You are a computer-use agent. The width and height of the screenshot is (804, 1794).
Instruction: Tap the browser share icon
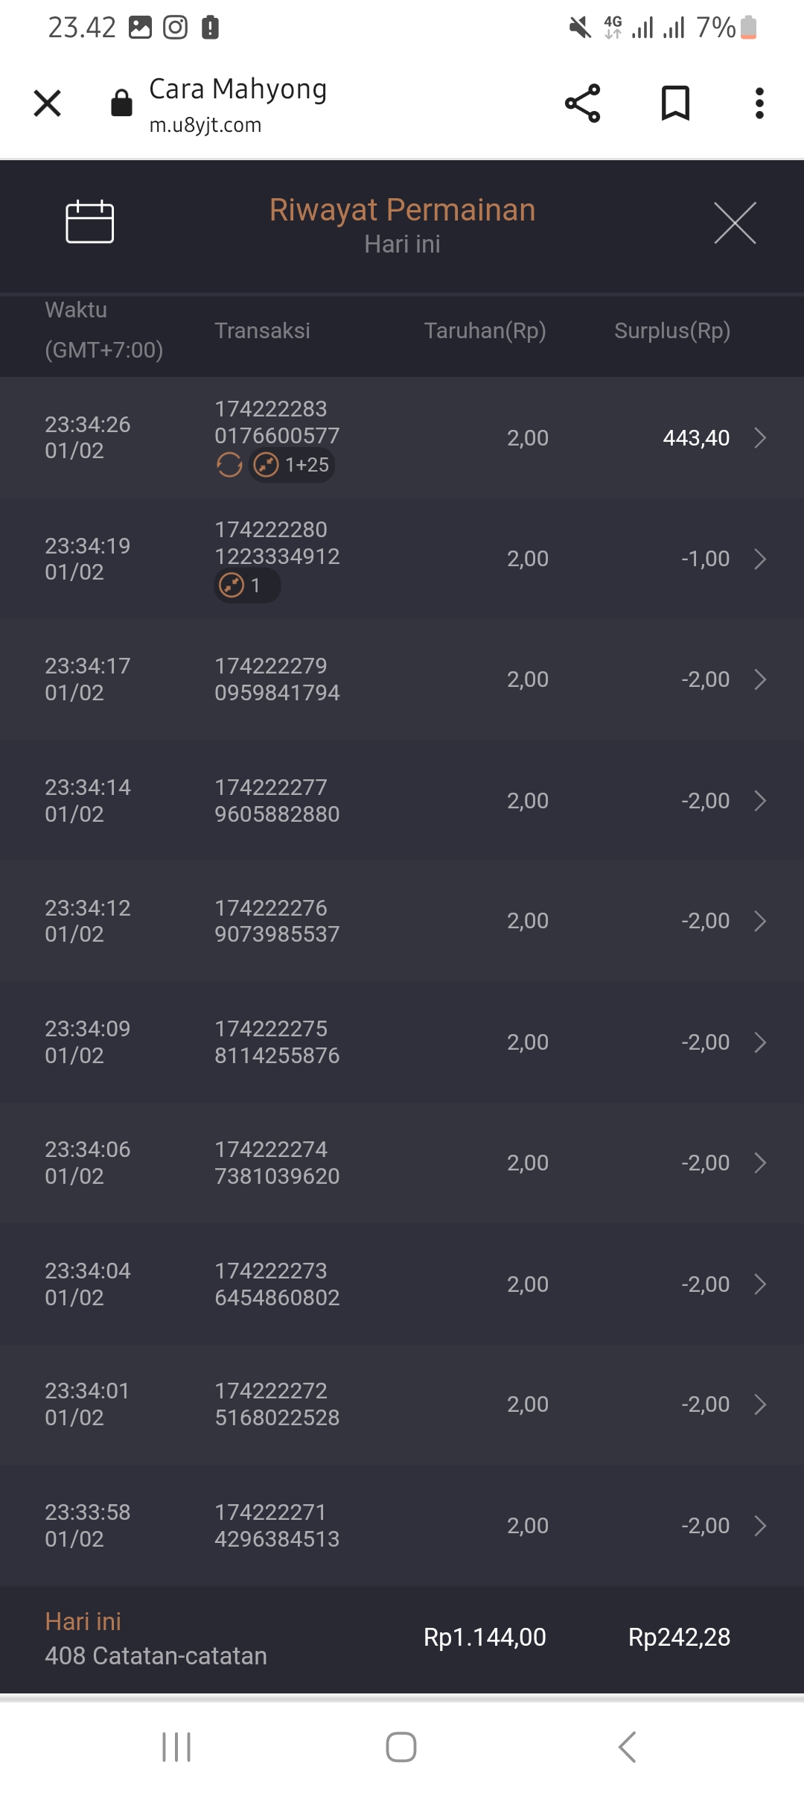[x=582, y=103]
